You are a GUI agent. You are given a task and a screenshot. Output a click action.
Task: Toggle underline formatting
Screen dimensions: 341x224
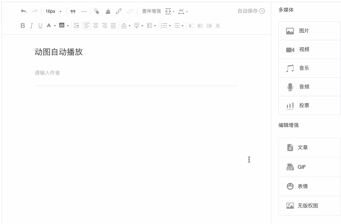pyautogui.click(x=40, y=26)
